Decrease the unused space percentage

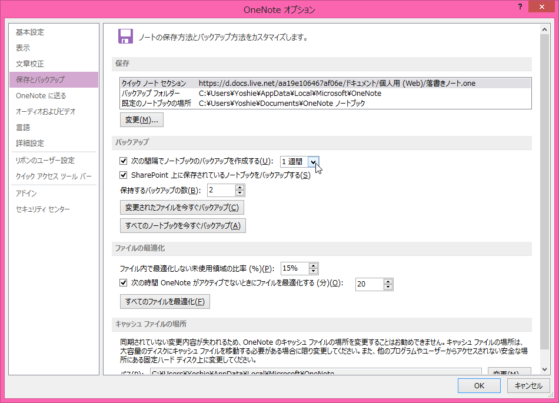[314, 271]
